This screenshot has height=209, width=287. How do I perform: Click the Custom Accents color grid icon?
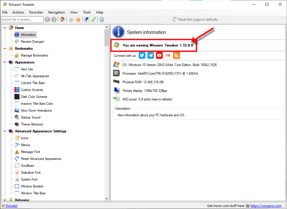(x=17, y=90)
